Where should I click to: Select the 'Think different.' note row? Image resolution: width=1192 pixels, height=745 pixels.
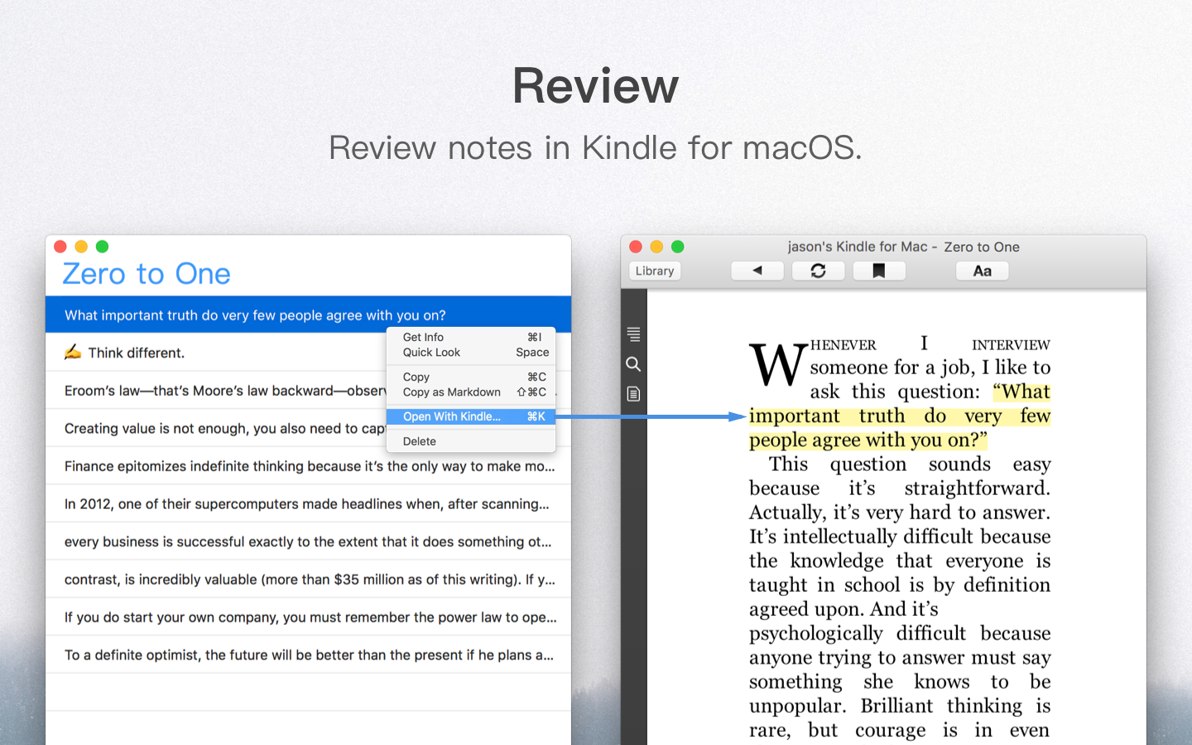(x=137, y=353)
